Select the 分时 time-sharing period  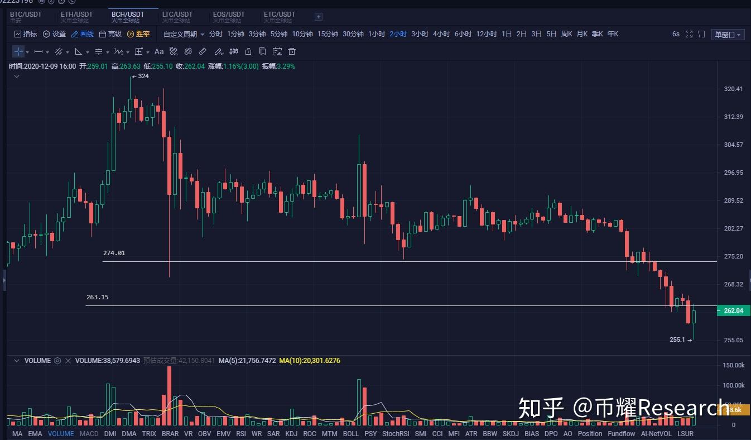point(215,34)
